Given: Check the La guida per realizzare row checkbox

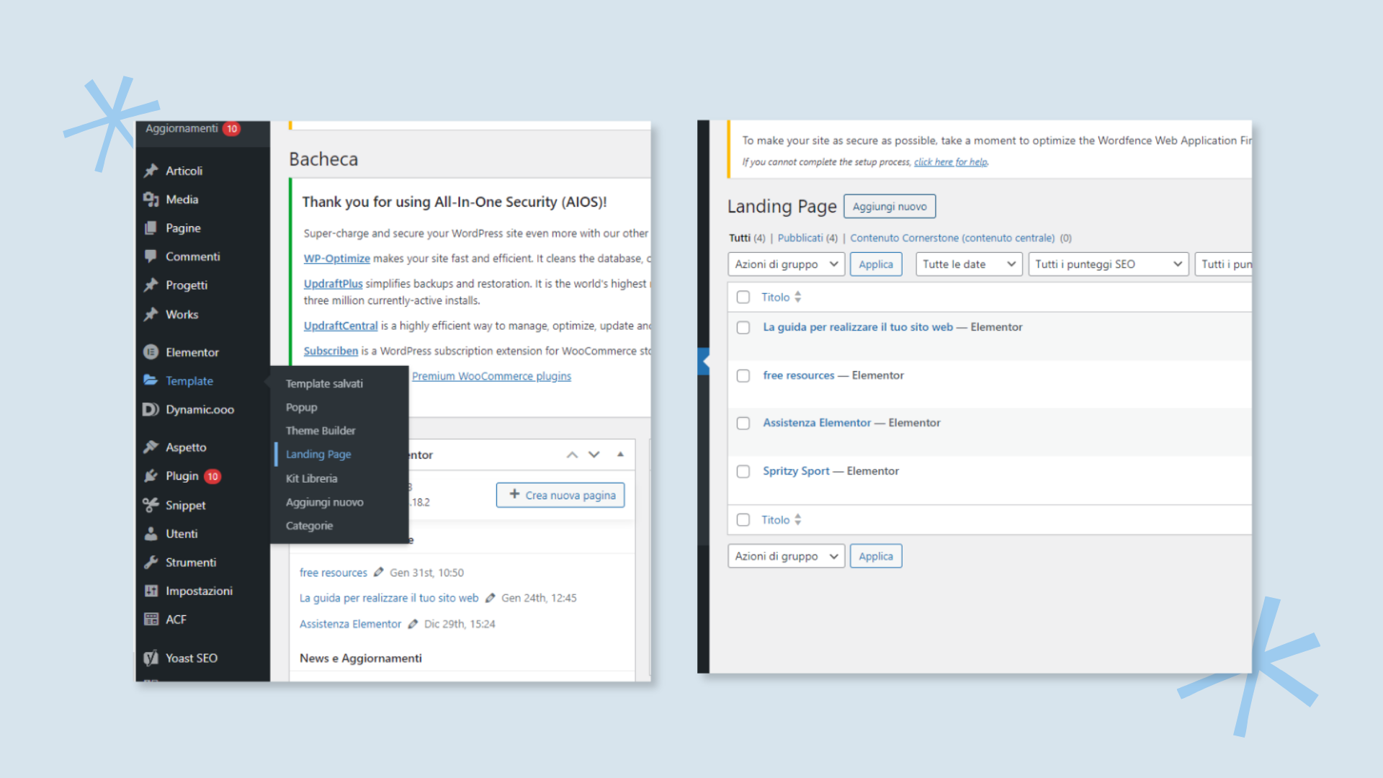Looking at the screenshot, I should click(x=743, y=327).
